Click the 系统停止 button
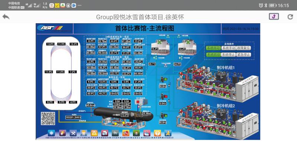Screen dimensions: 297x141 (228, 55)
